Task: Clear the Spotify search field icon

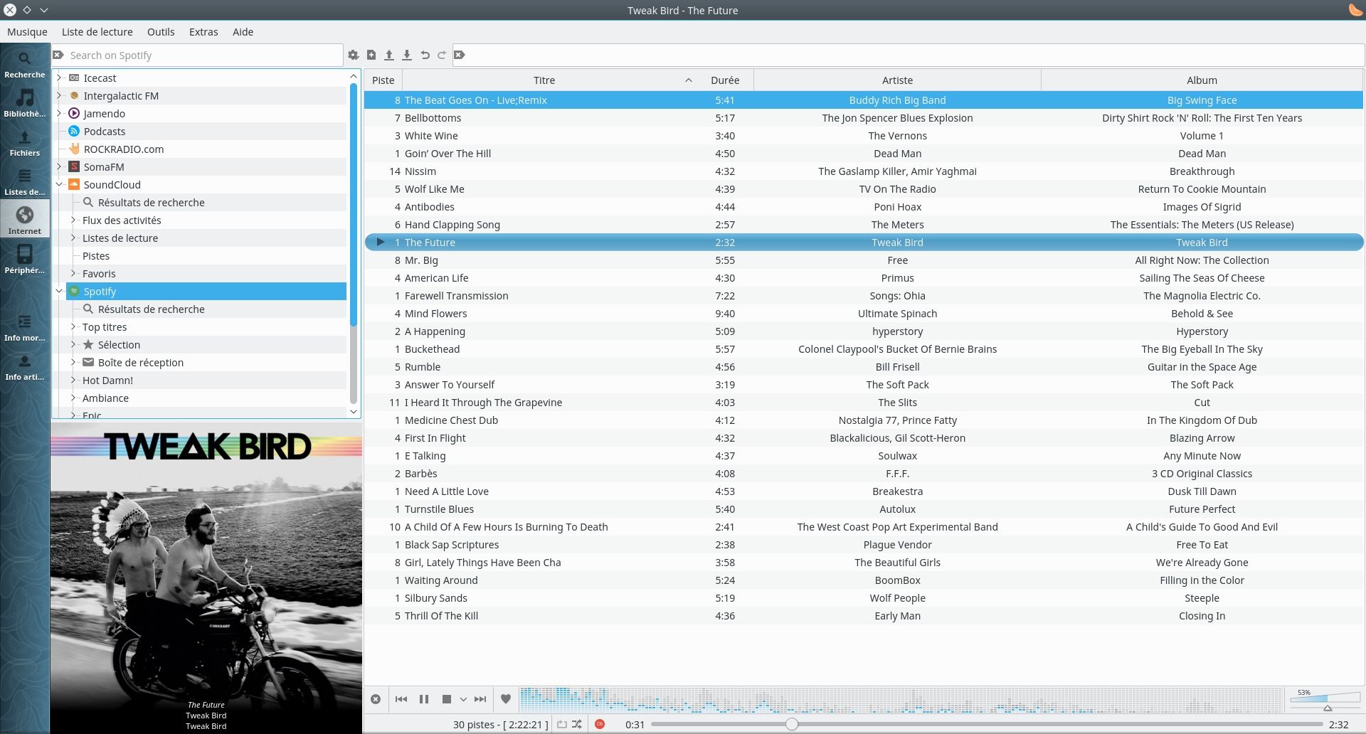Action: pos(58,55)
